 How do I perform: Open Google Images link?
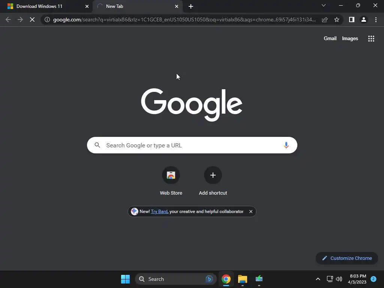[x=350, y=39]
